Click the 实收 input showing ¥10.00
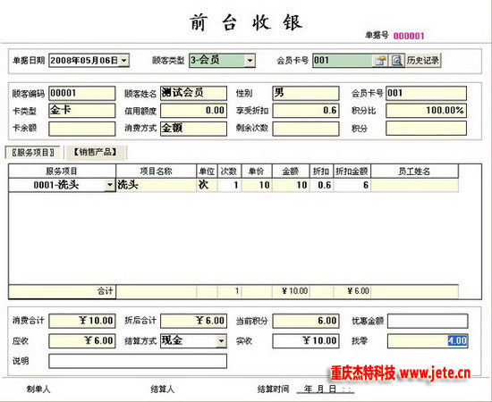Viewport: 492px width, 402px height. click(306, 341)
